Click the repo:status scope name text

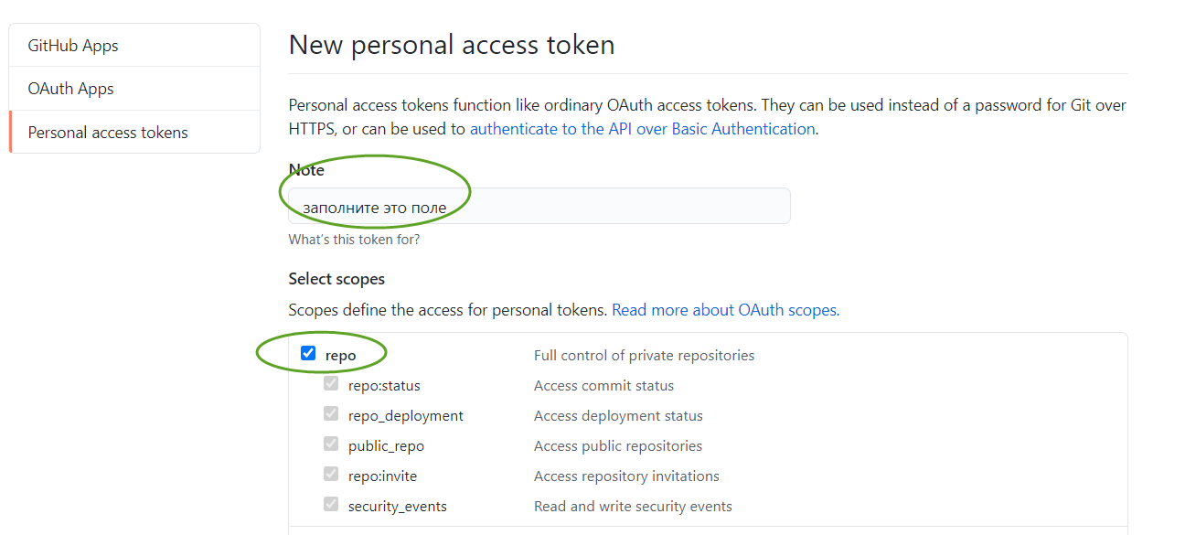384,386
